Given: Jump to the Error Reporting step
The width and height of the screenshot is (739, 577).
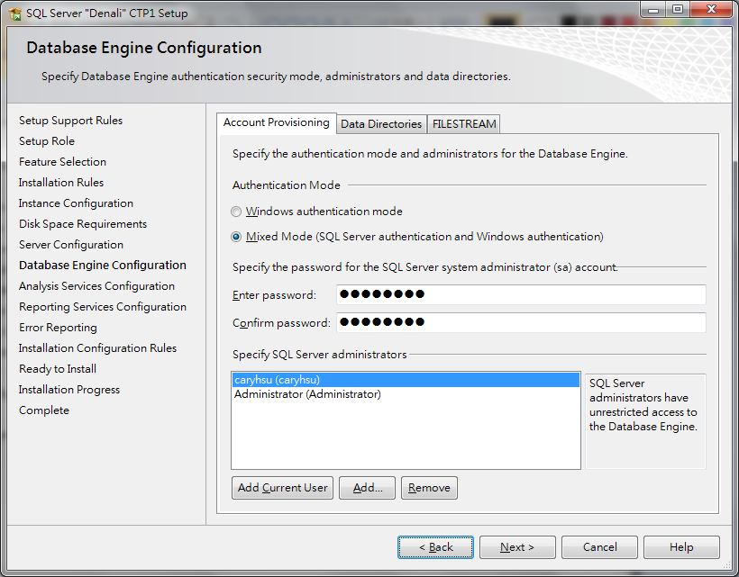Looking at the screenshot, I should click(58, 327).
